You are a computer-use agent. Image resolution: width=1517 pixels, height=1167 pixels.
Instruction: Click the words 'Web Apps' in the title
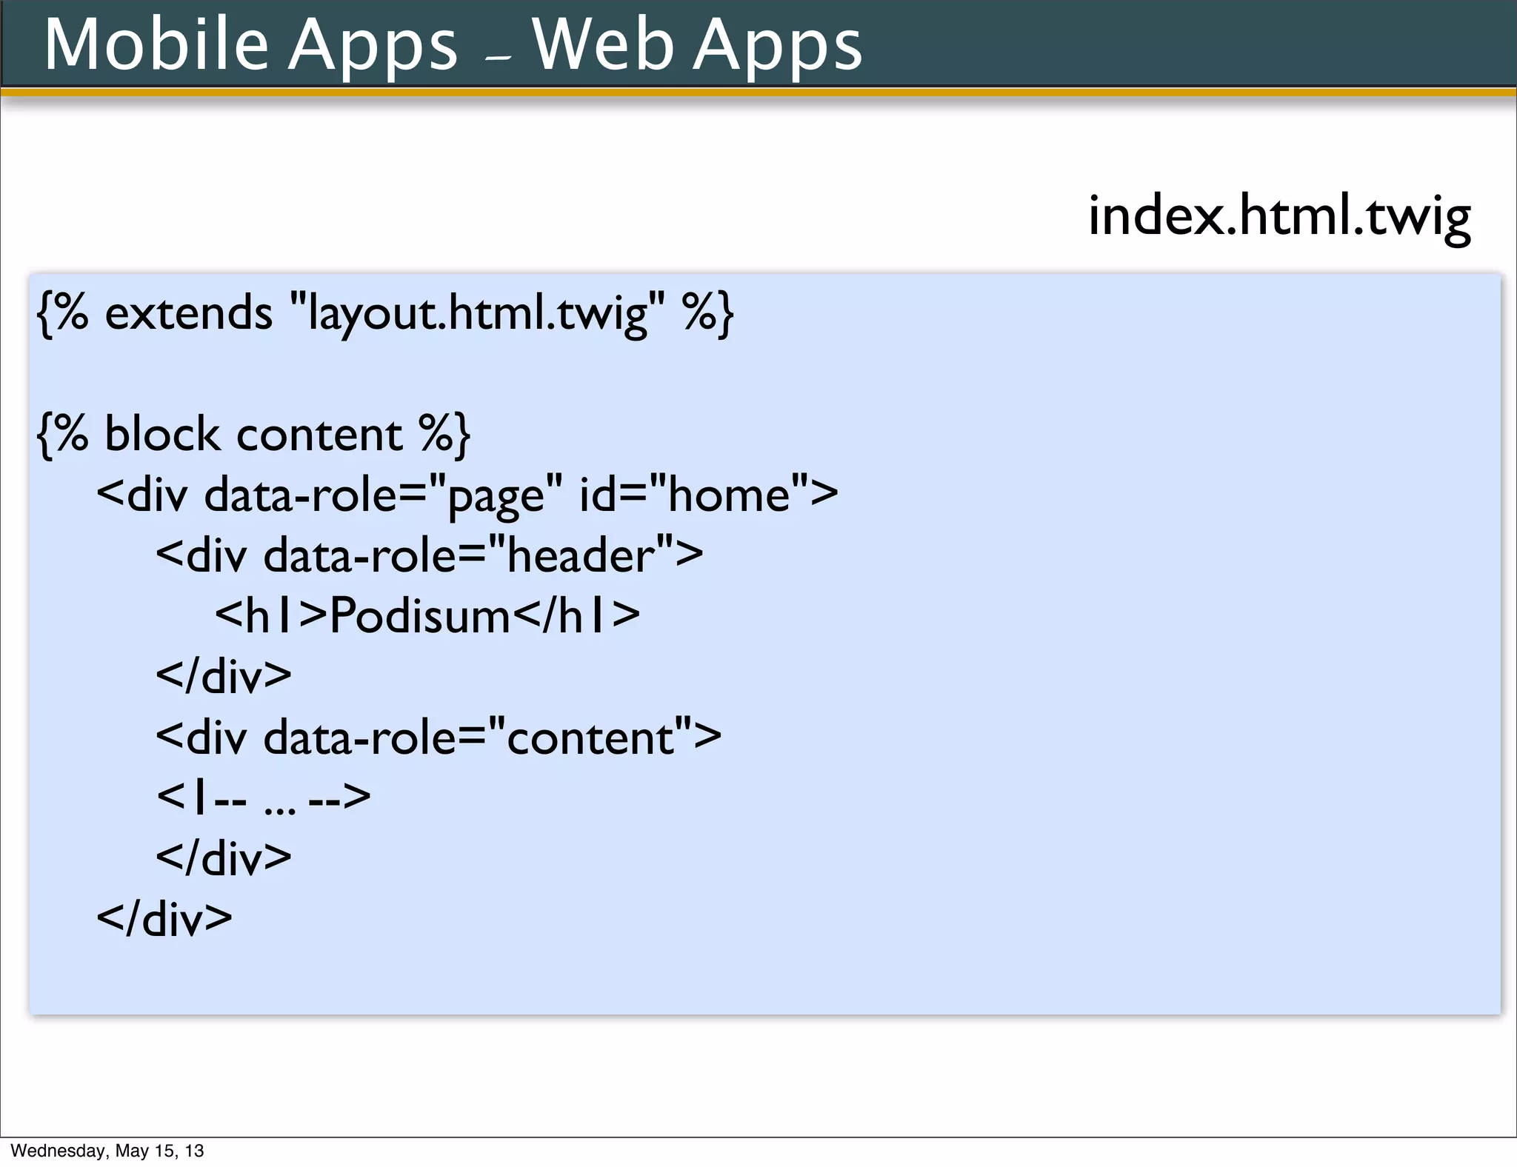point(697,44)
